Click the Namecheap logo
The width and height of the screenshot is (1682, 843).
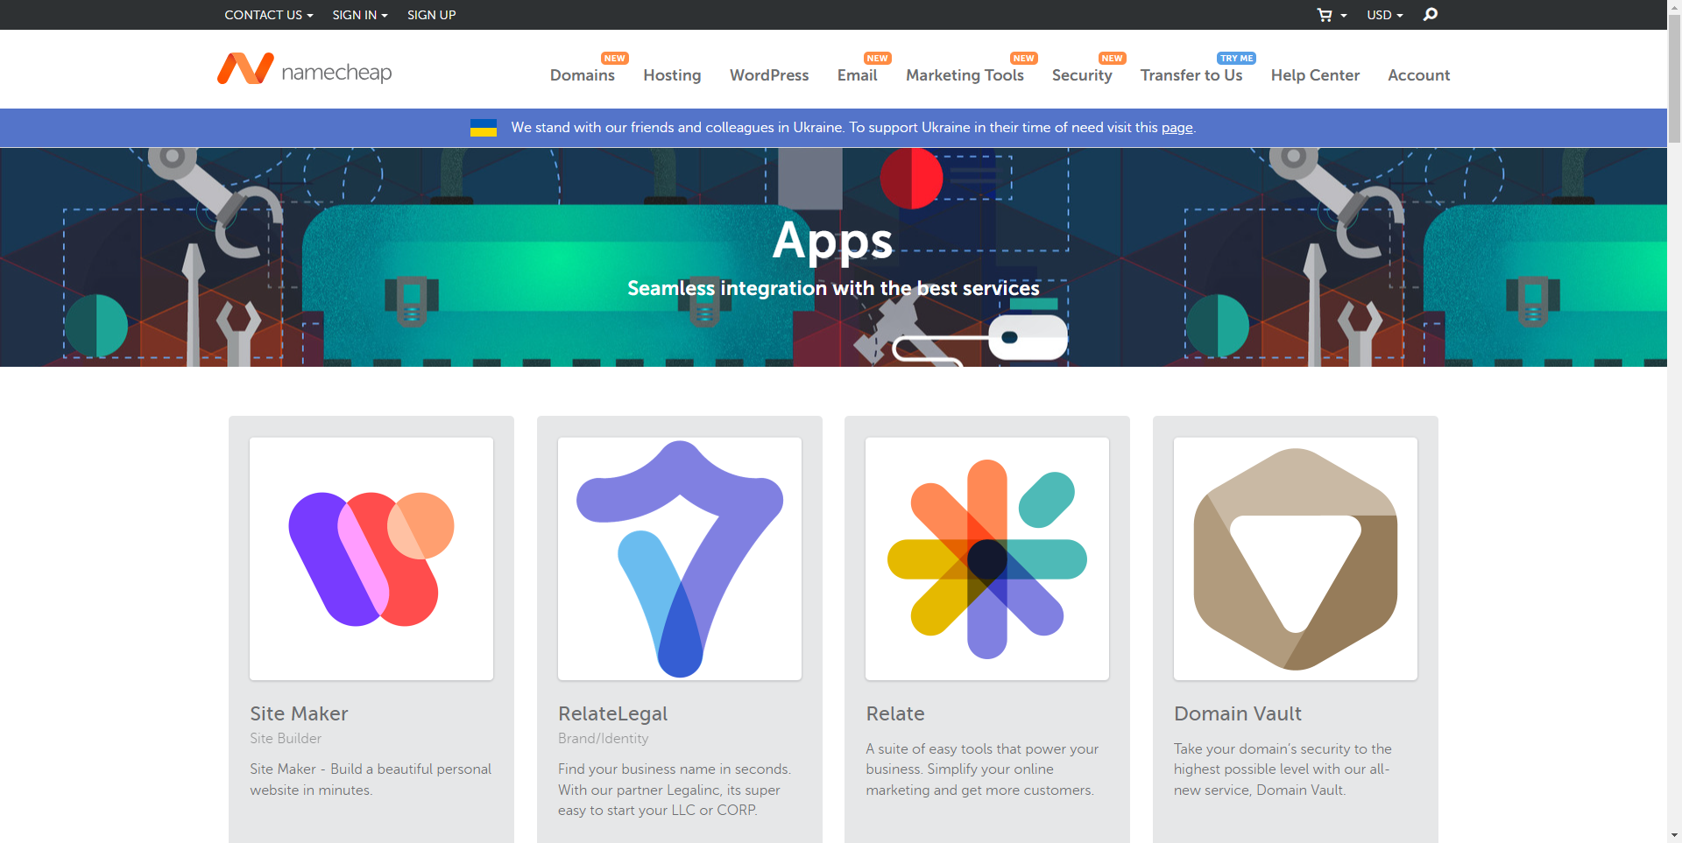point(304,69)
